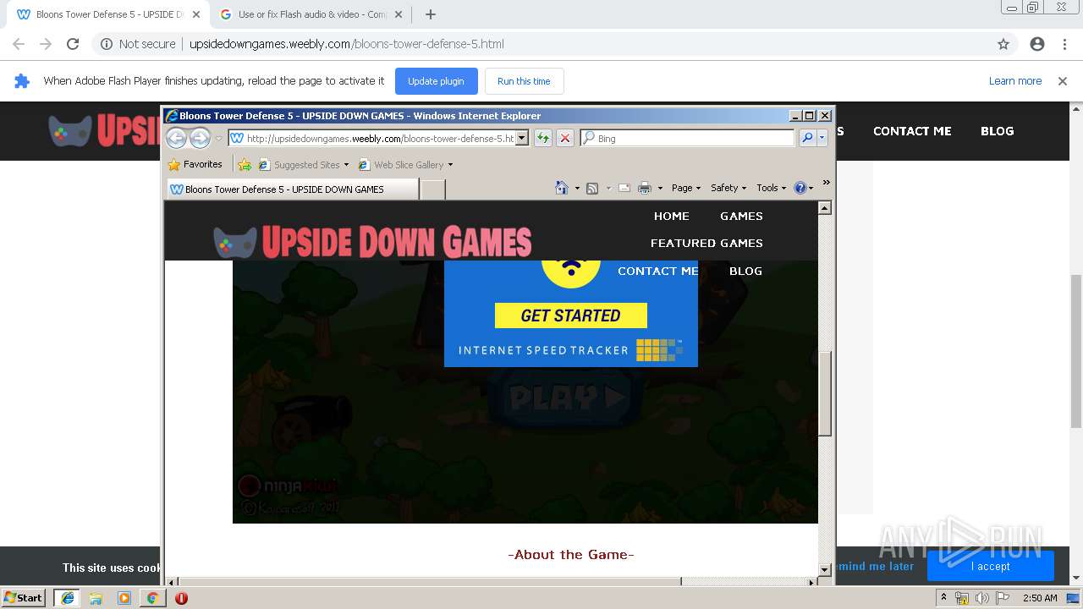This screenshot has height=609, width=1083.
Task: Open Chrome's three-dot menu
Action: (1064, 44)
